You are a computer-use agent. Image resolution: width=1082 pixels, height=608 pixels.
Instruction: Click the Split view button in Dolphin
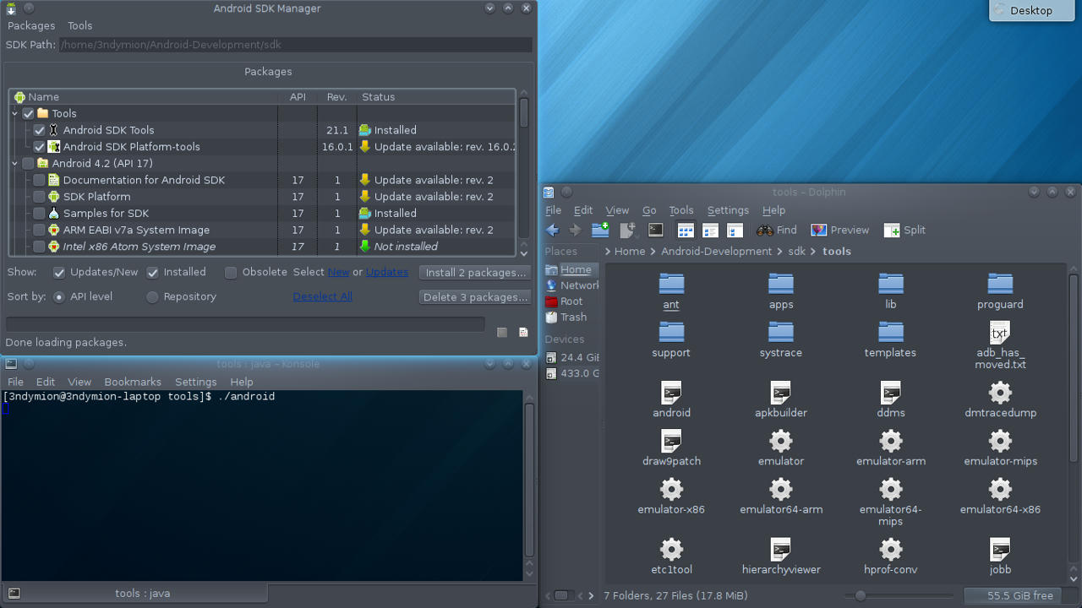pos(904,230)
